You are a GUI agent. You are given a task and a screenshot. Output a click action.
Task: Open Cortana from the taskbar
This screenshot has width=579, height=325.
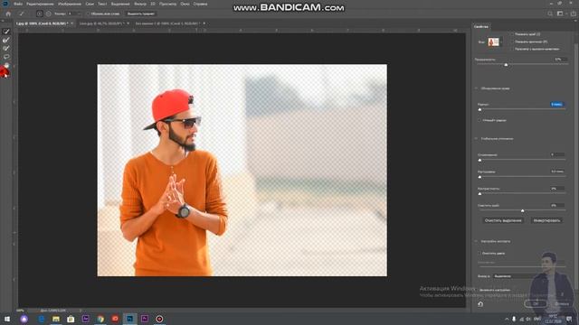pyautogui.click(x=24, y=319)
